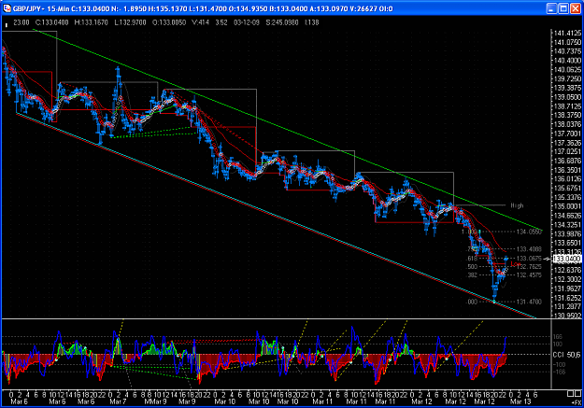584x408 pixels.
Task: Click the 137.0251 price axis label
Action: [567, 151]
